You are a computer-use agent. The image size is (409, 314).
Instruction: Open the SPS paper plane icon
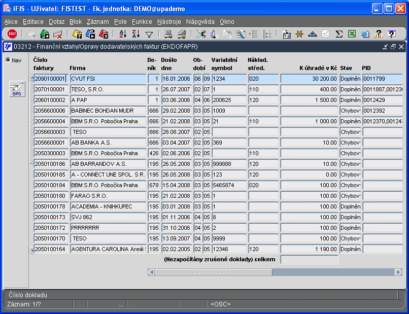17,89
